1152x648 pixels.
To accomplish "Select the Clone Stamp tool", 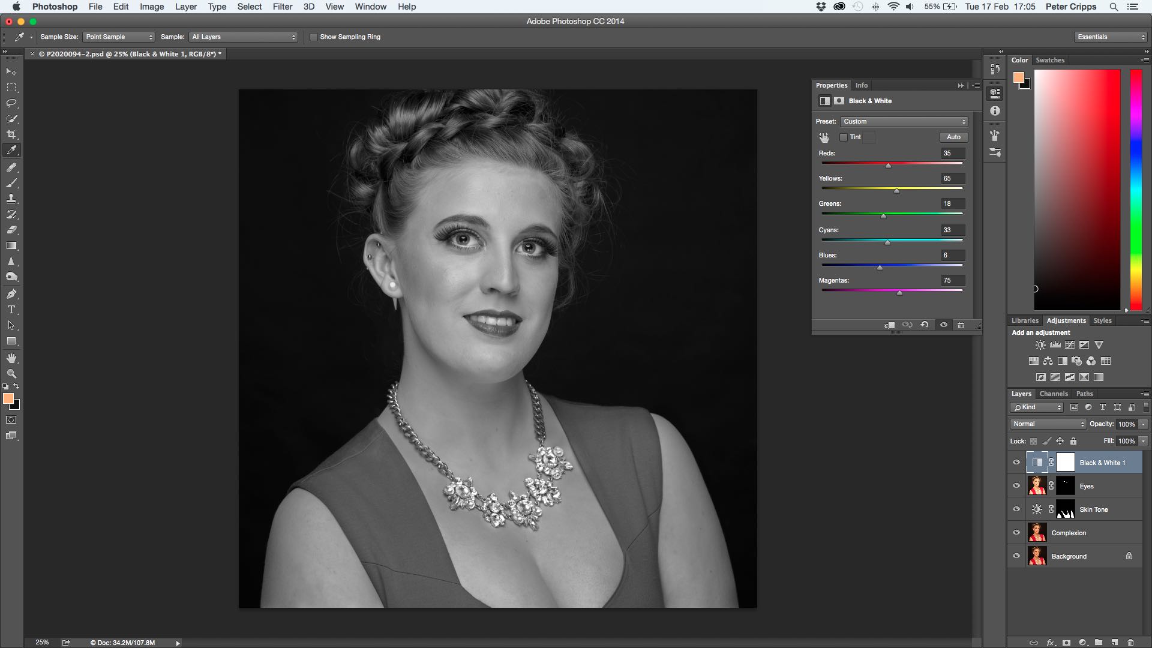I will pos(11,199).
